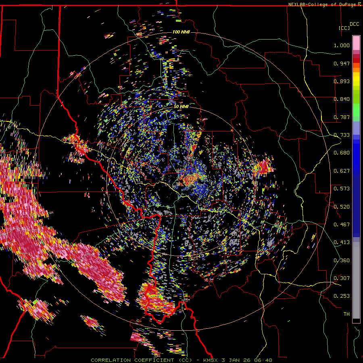Pick the pink segment atop the color bar
This screenshot has width=363, height=363.
coord(356,43)
